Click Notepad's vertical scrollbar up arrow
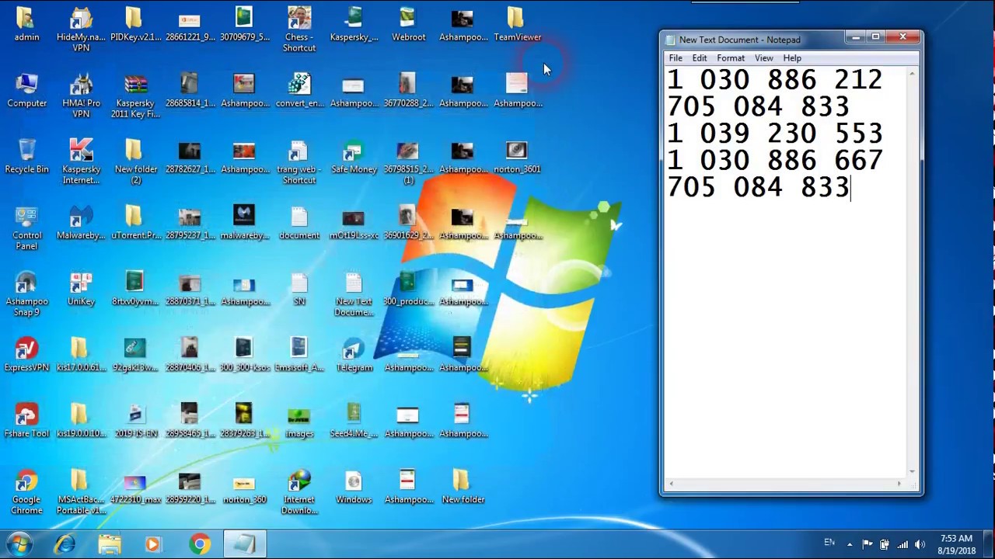 [x=913, y=74]
